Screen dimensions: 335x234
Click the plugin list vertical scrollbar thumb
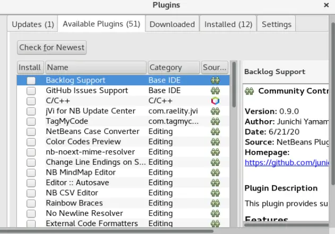coord(234,84)
